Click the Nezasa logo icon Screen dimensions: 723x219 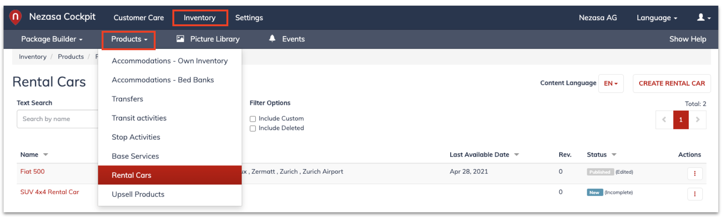coord(15,17)
